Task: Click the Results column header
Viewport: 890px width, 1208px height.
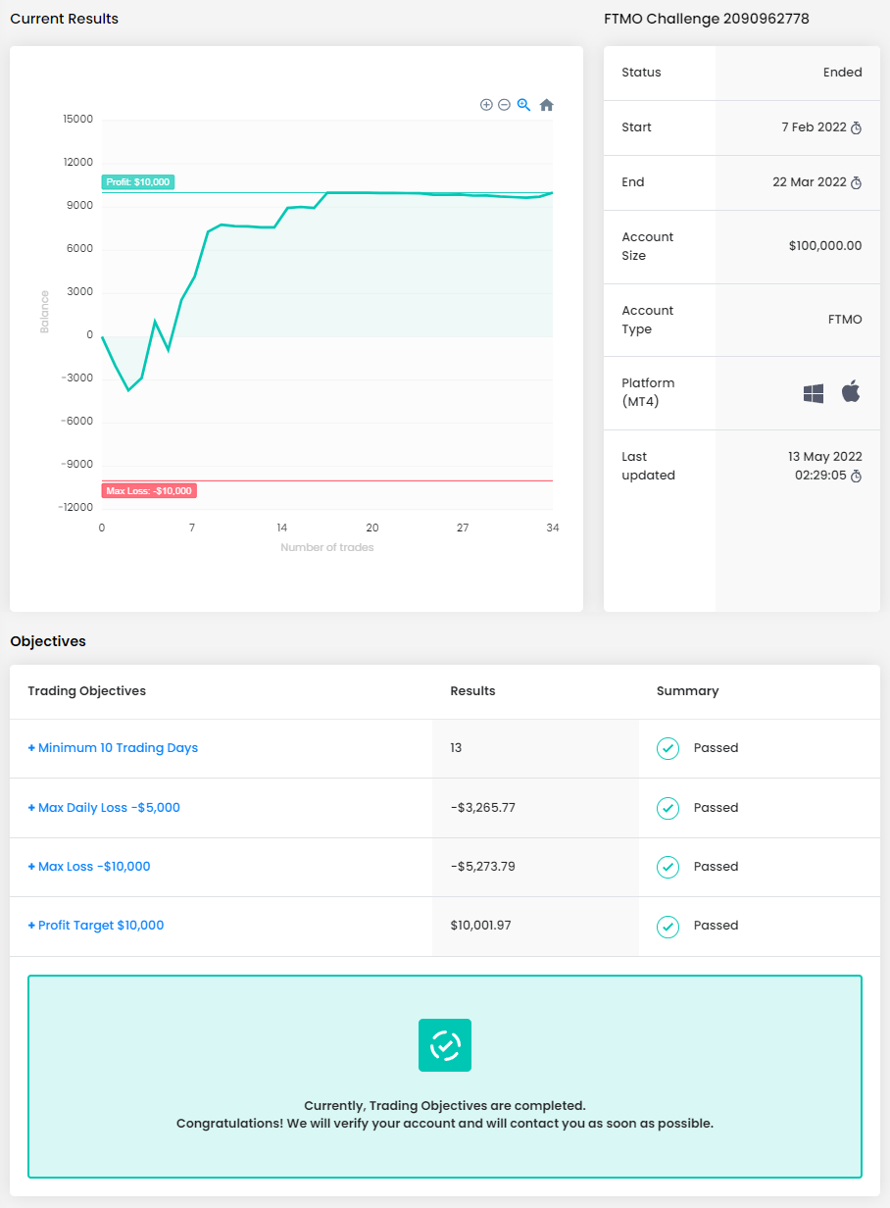Action: click(x=472, y=691)
